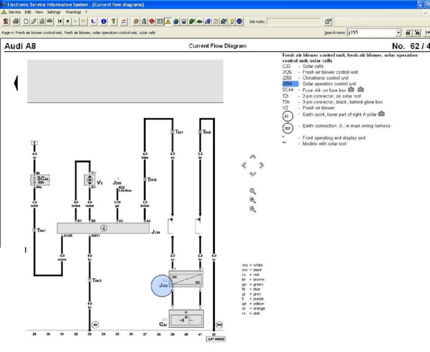This screenshot has height=352, width=430.
Task: Open the Service menu
Action: click(x=15, y=12)
